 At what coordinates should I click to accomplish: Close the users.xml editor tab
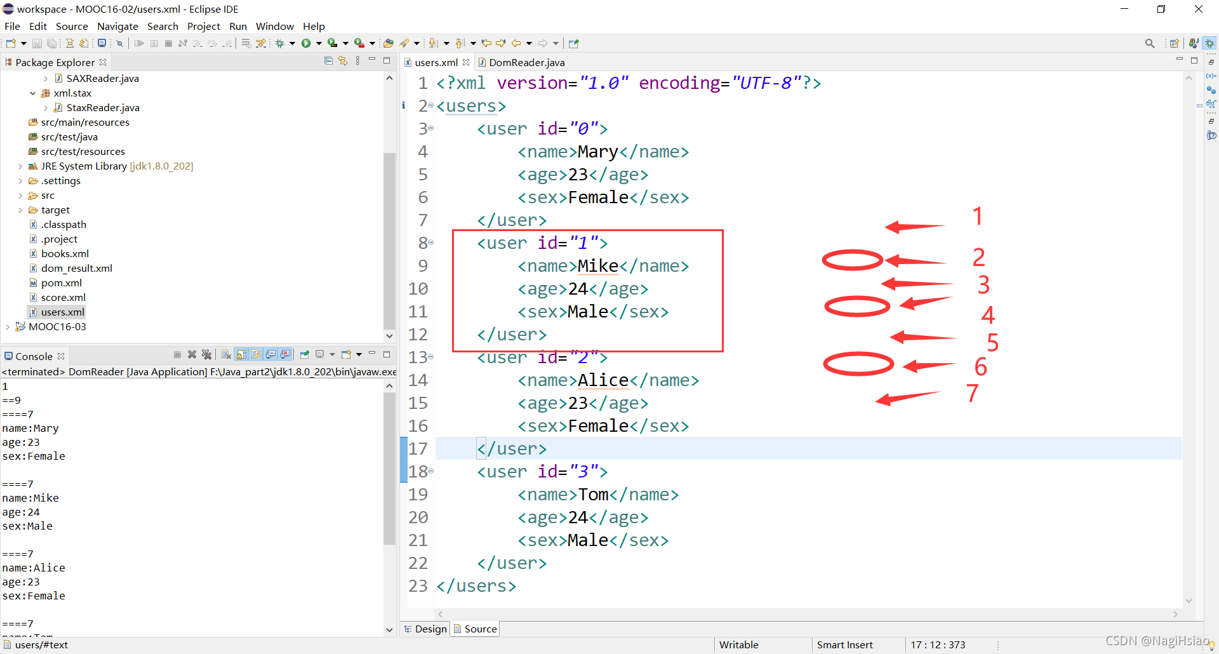[466, 62]
